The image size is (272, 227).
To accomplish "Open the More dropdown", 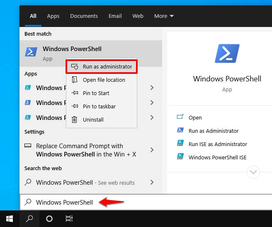I will tap(164, 16).
